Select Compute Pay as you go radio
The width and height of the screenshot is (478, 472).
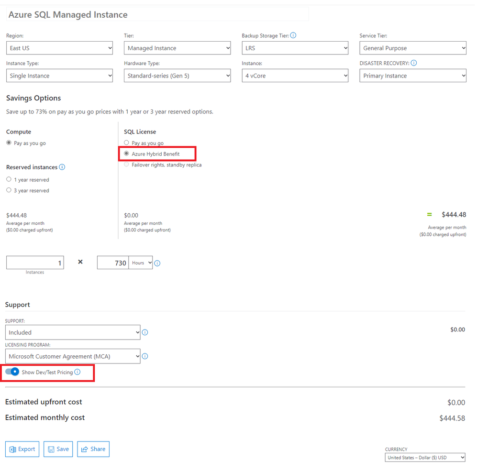coord(9,143)
